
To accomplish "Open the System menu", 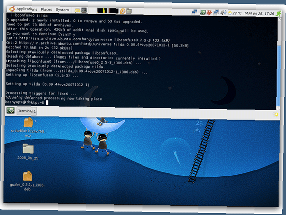I will pyautogui.click(x=62, y=10).
